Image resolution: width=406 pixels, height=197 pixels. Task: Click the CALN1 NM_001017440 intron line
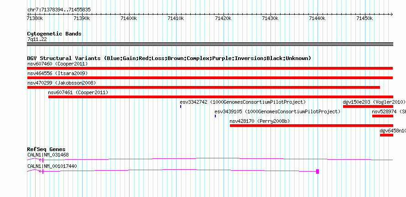[x=179, y=171]
